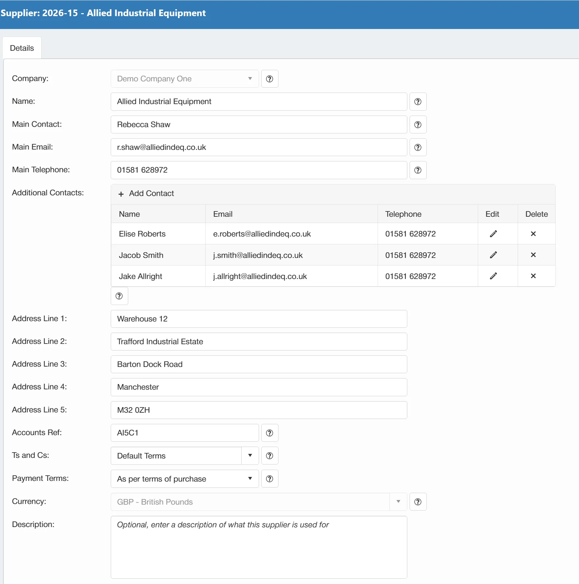Edit the Jake Allright contact with pencil icon
Screen dimensions: 579x584
point(493,276)
